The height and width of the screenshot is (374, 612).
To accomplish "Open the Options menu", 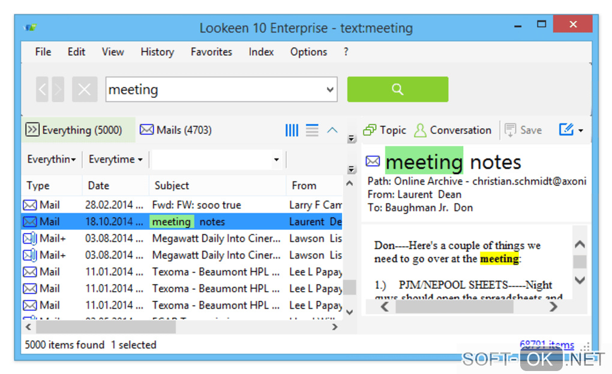I will [x=308, y=52].
